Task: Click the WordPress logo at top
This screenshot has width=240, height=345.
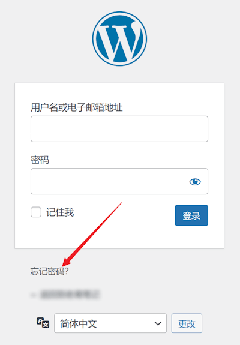Action: [x=119, y=39]
